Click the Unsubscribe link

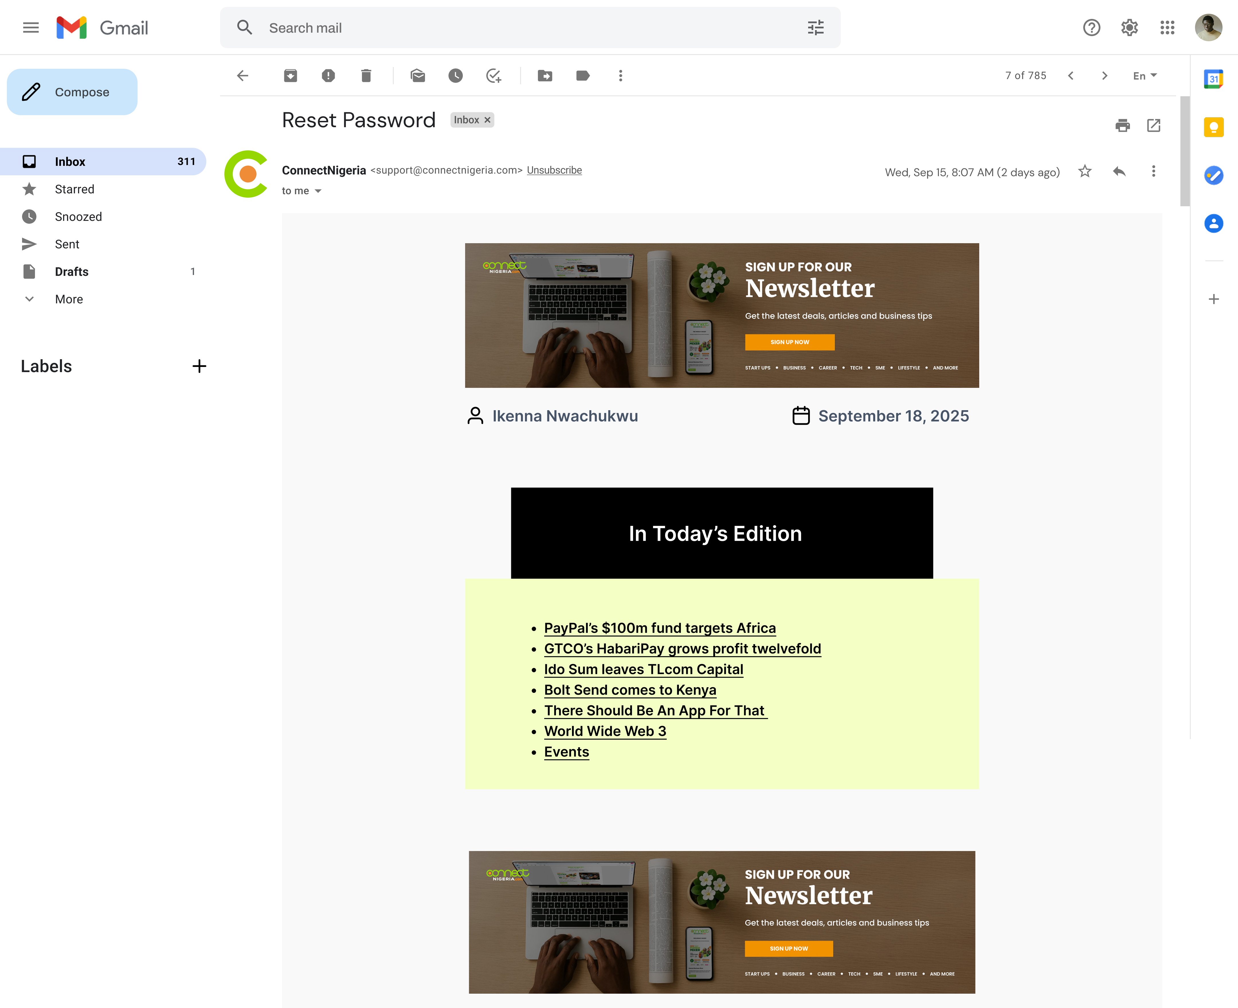tap(554, 170)
